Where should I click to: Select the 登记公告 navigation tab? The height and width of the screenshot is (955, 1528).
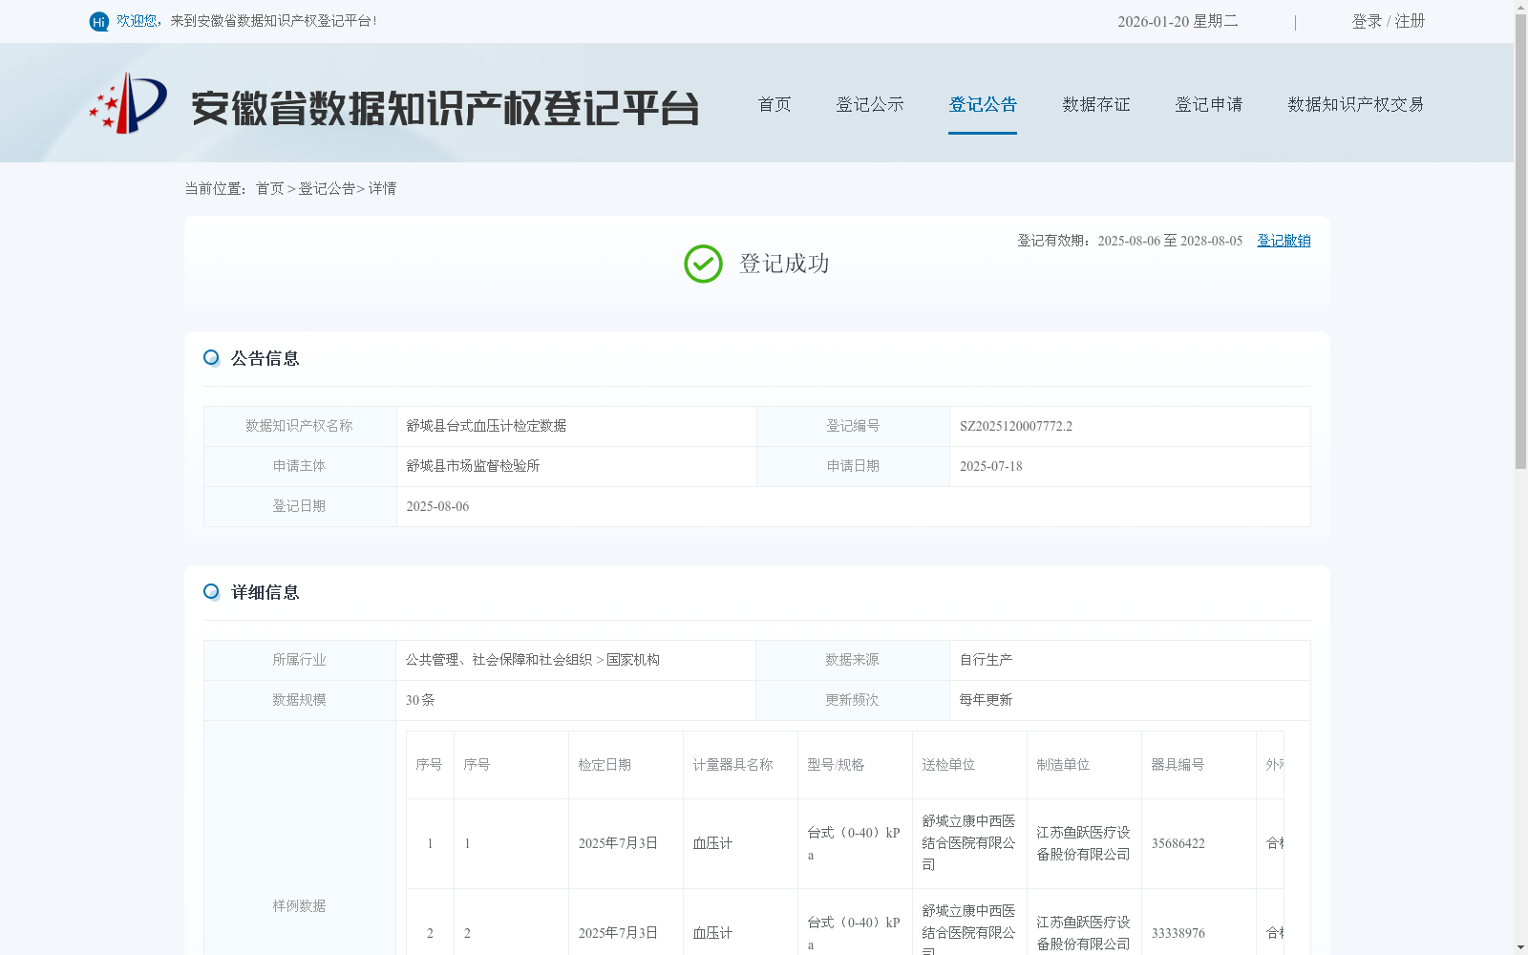click(x=983, y=104)
